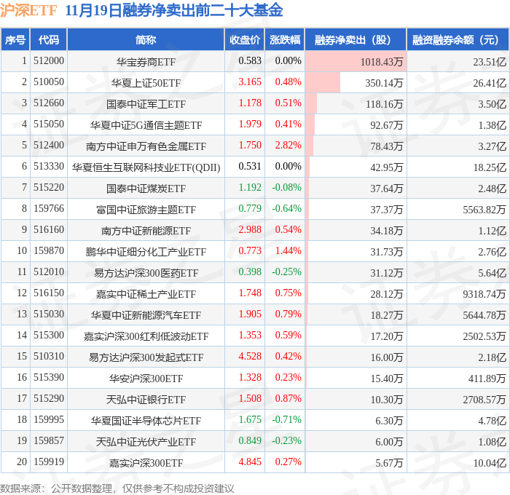Click closing price 3.165
The width and height of the screenshot is (510, 495).
click(250, 82)
